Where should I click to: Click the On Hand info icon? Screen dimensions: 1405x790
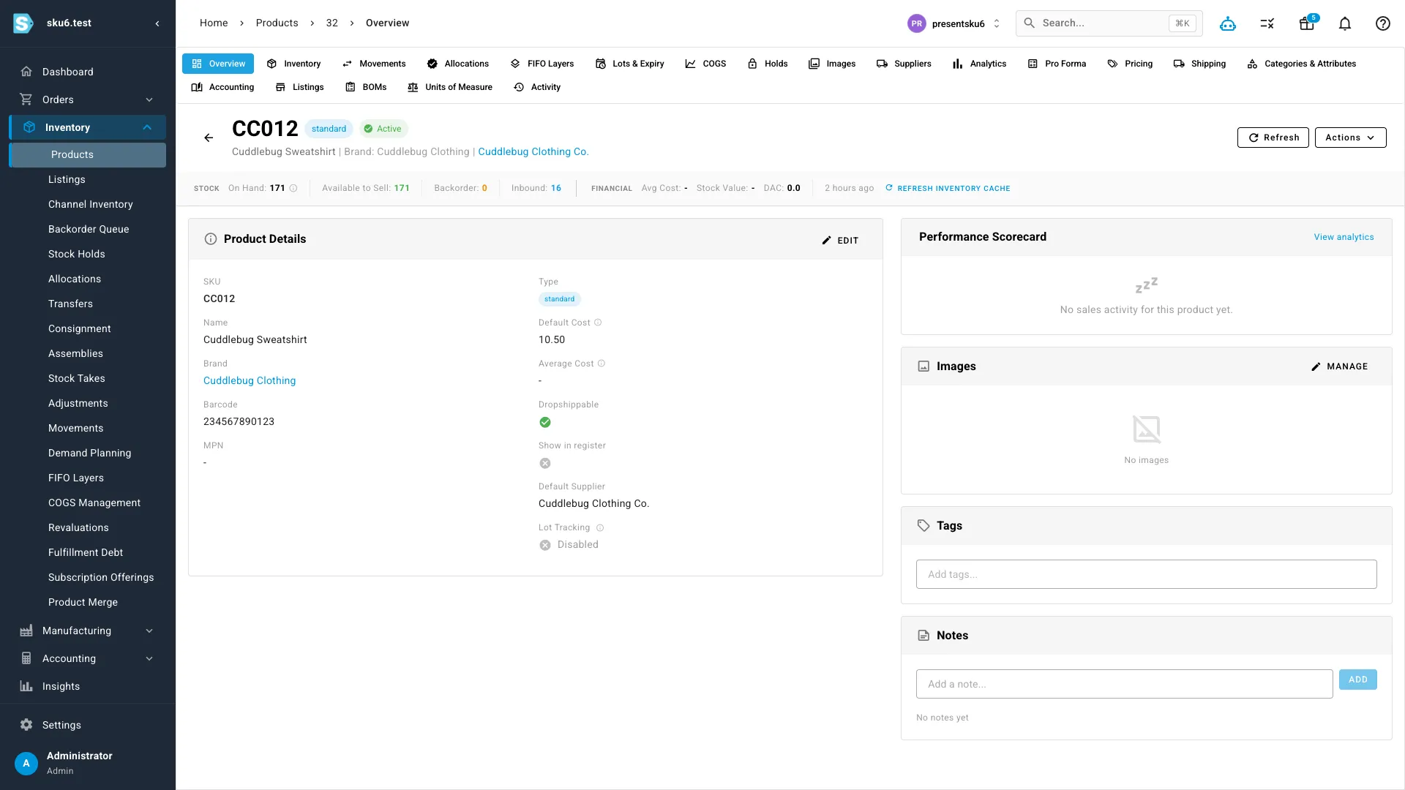(293, 188)
